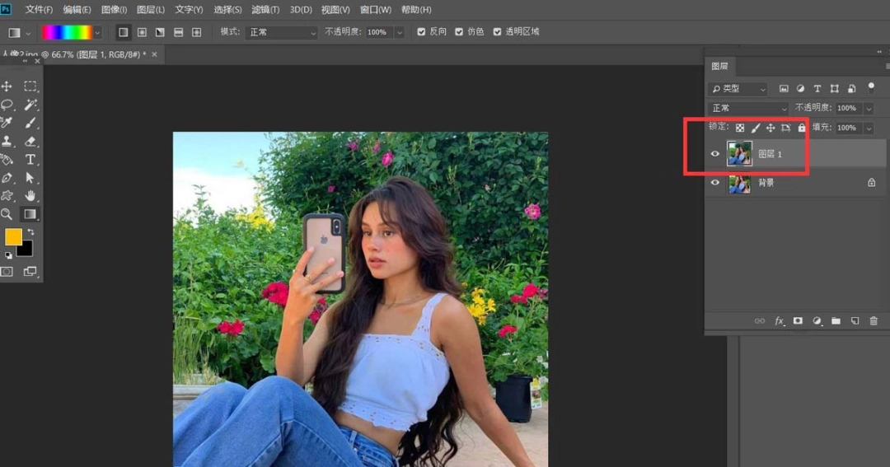This screenshot has width=890, height=467.
Task: Click the rainbow gradient preview swatch
Action: [67, 33]
